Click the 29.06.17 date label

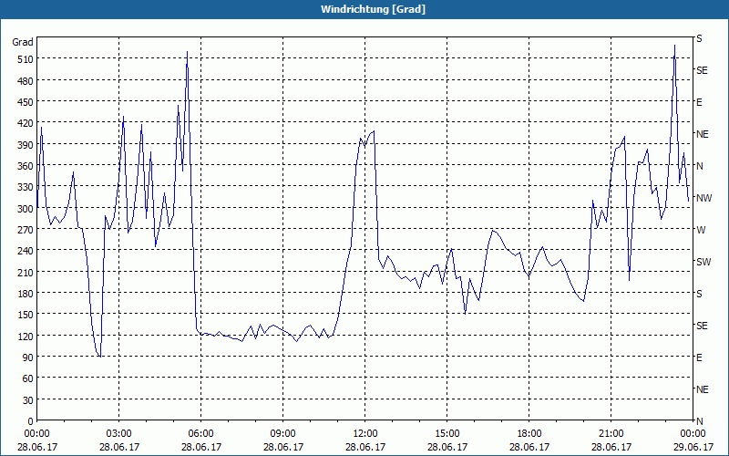(x=693, y=447)
